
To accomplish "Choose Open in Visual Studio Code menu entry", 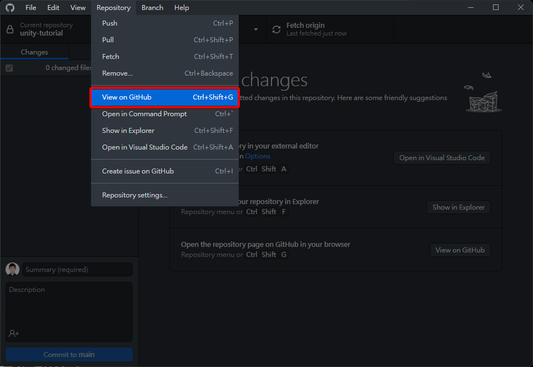I will point(165,147).
